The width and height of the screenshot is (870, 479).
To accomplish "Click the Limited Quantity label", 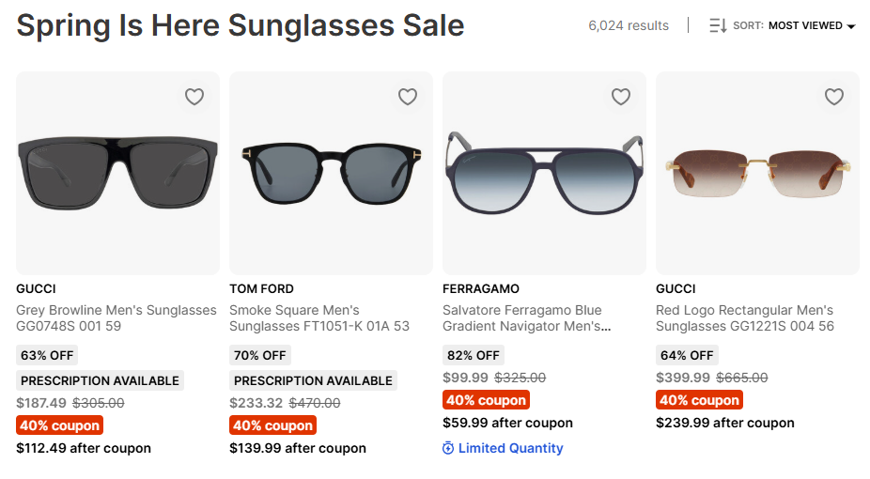I will 510,448.
